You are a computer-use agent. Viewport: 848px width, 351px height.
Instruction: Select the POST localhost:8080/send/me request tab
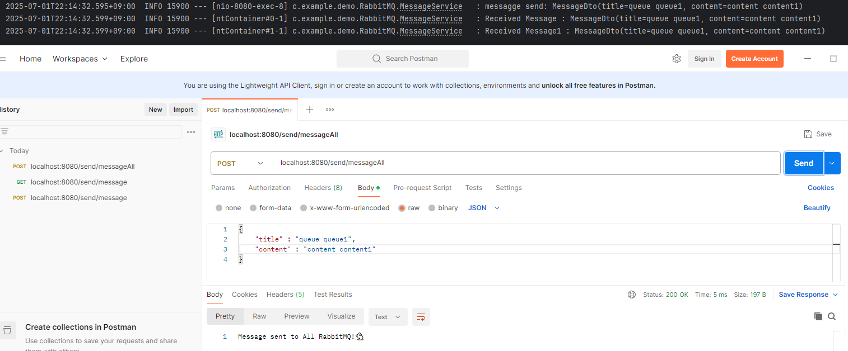tap(250, 110)
